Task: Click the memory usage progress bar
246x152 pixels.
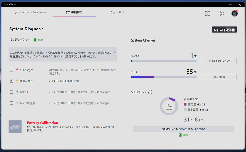Action: coord(164,77)
